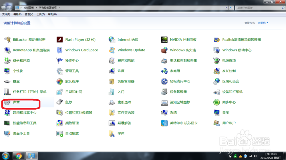Click the network signal tray icon

pyautogui.click(x=251, y=156)
